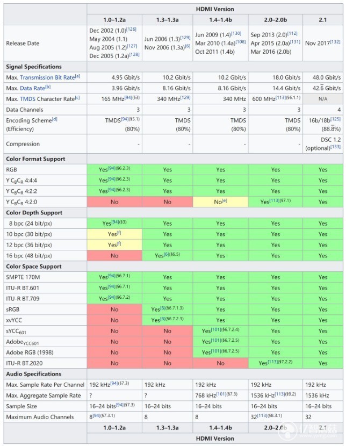The height and width of the screenshot is (446, 346).
Task: Click the top 2.0–2.0b column header
Action: point(275,20)
